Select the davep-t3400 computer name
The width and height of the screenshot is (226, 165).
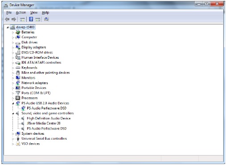(x=25, y=27)
